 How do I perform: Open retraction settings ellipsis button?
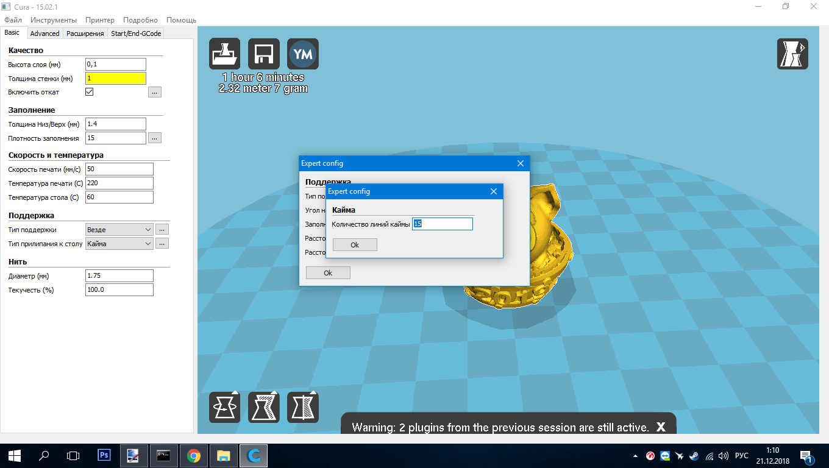(x=155, y=92)
